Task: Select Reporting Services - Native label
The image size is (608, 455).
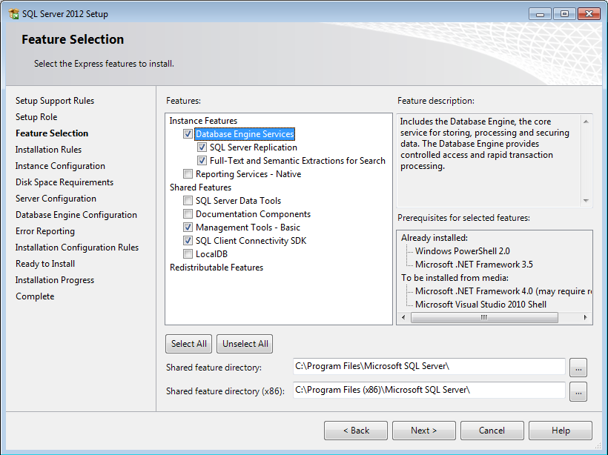Action: [x=248, y=174]
